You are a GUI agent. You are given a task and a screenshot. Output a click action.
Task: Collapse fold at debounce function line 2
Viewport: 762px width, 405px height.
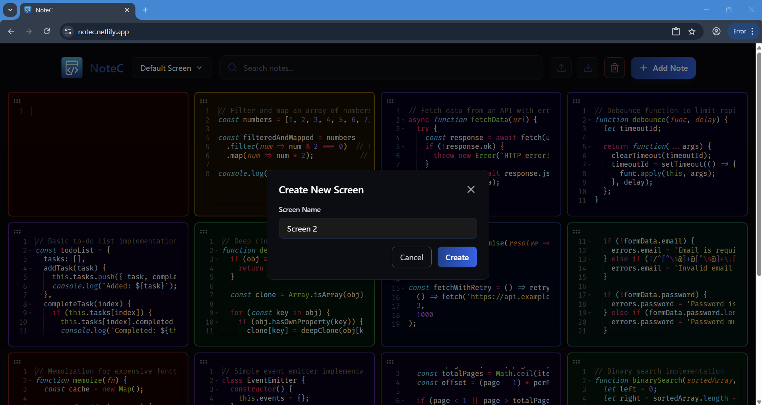(589, 120)
